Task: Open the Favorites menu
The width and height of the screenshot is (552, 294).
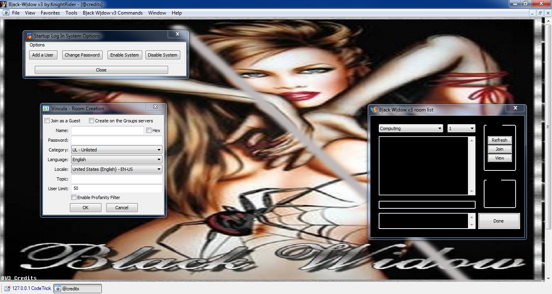Action: (50, 13)
